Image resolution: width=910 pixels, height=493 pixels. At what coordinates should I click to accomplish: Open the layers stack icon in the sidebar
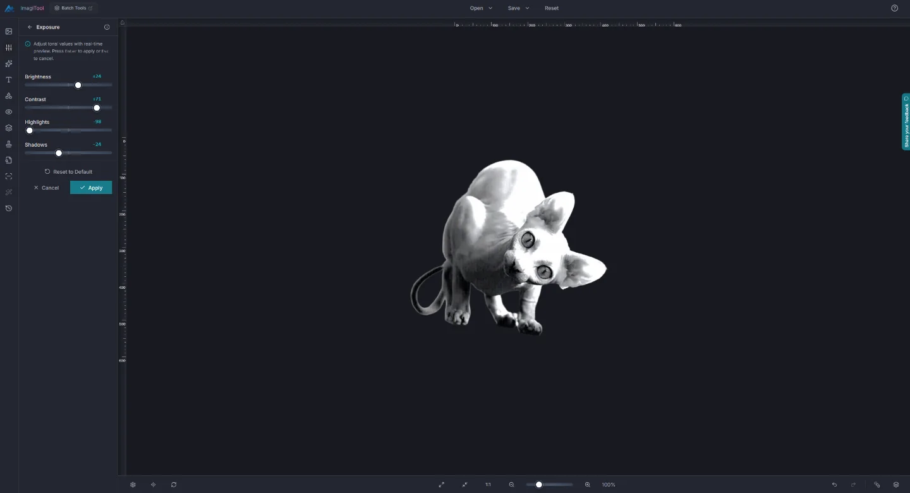(x=9, y=128)
